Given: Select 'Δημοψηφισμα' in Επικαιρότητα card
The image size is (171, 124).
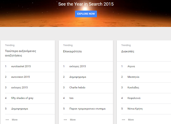Looking at the screenshot, I should [x=78, y=77].
